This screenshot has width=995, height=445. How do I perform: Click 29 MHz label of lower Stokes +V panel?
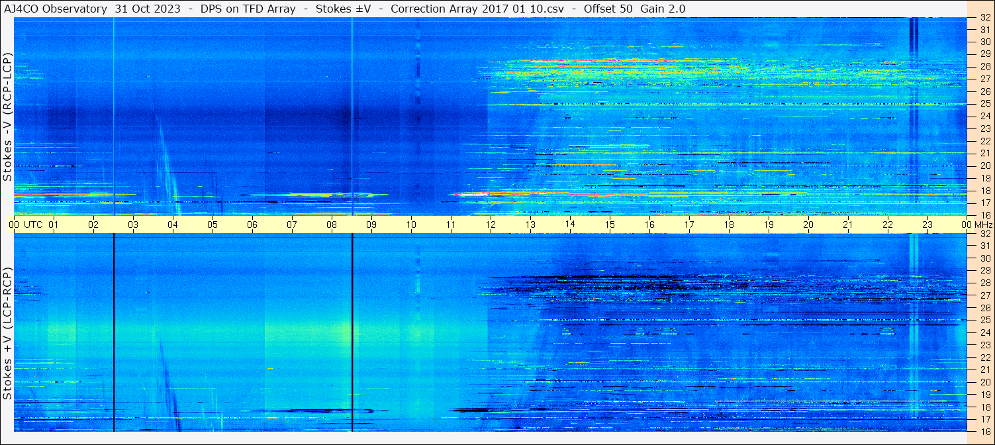click(x=984, y=270)
